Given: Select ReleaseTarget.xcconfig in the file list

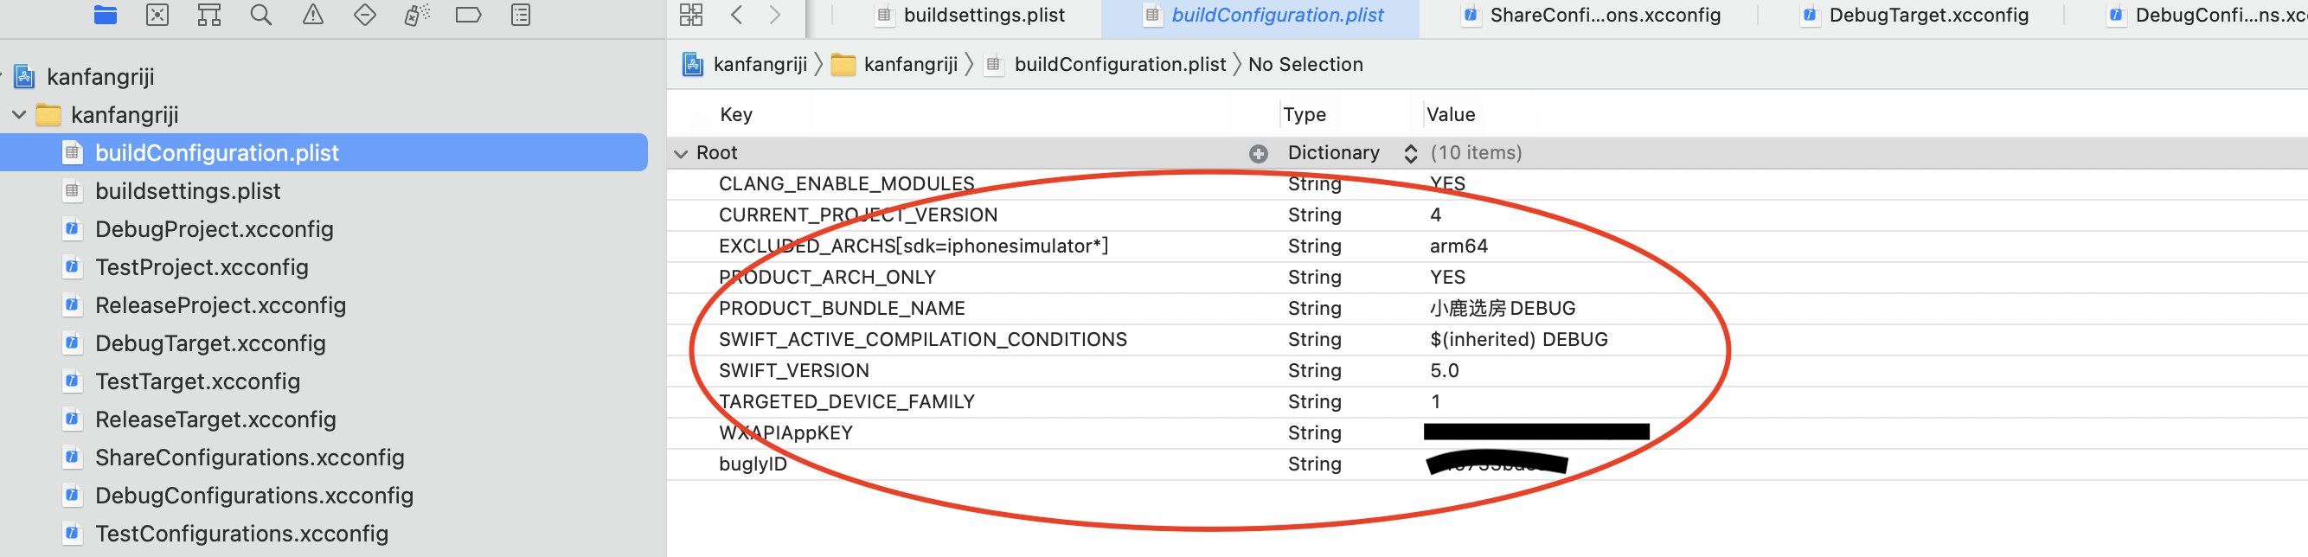Looking at the screenshot, I should coord(215,420).
